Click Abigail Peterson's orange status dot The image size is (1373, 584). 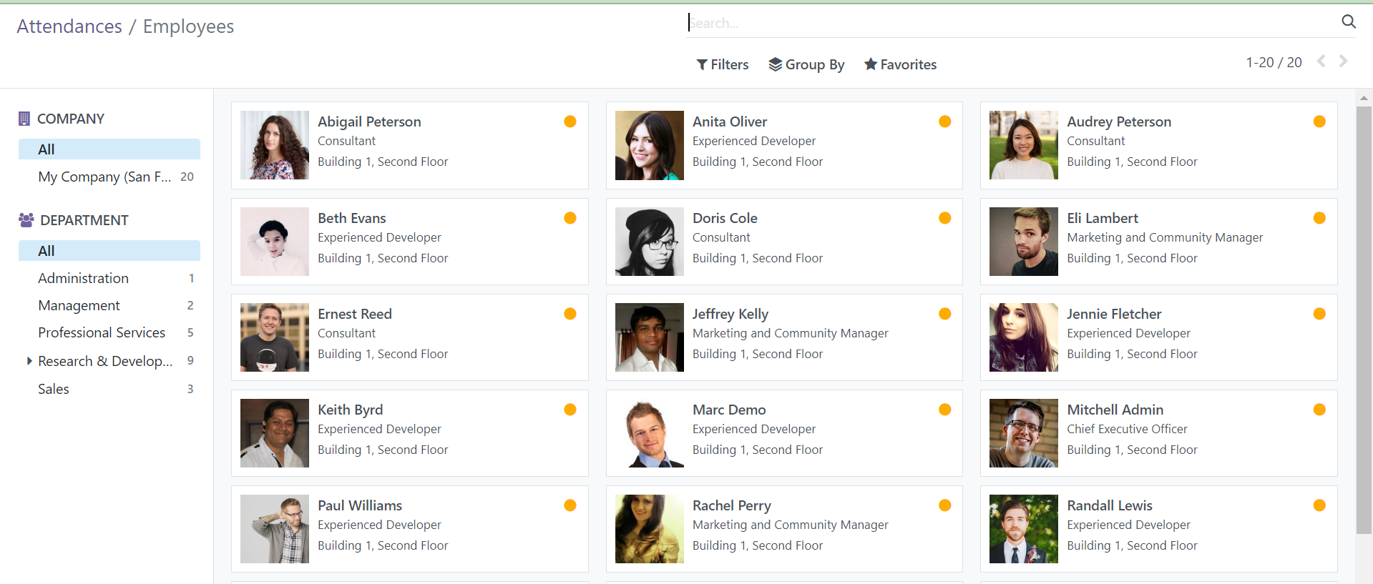click(x=570, y=122)
